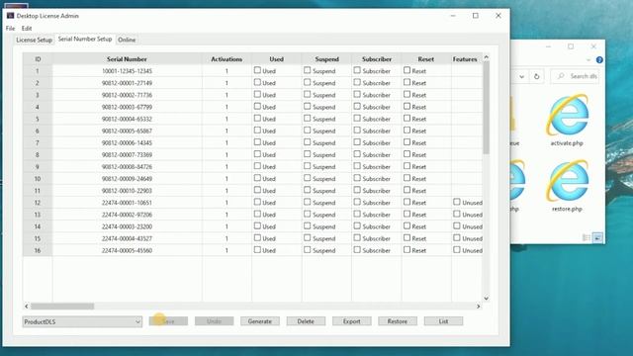Check Reset for serial 90812-00001-27149
Viewport: 633px width, 356px height.
[x=407, y=82]
